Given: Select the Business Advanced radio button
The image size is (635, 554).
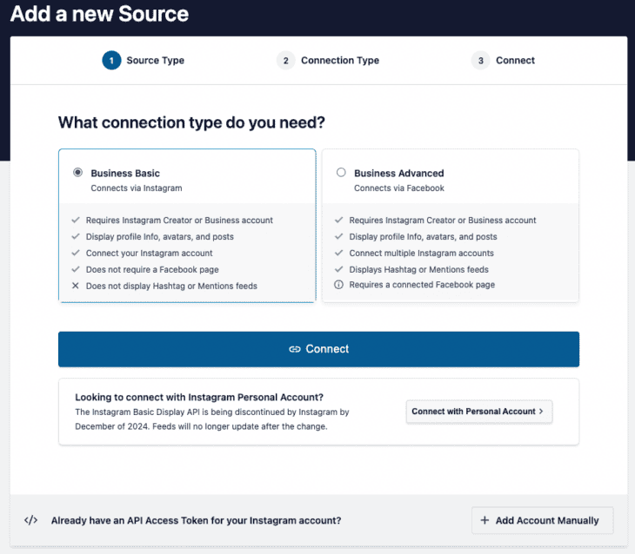Looking at the screenshot, I should pos(341,173).
